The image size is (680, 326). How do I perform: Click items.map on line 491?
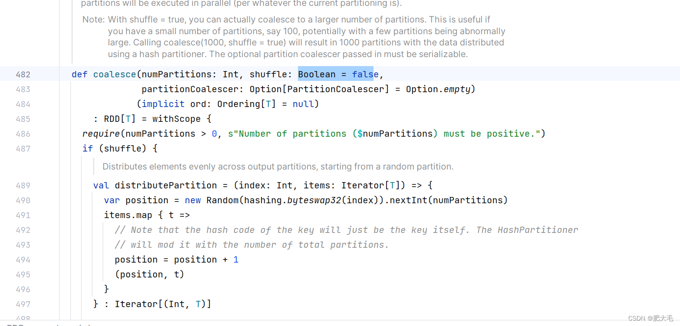click(128, 215)
